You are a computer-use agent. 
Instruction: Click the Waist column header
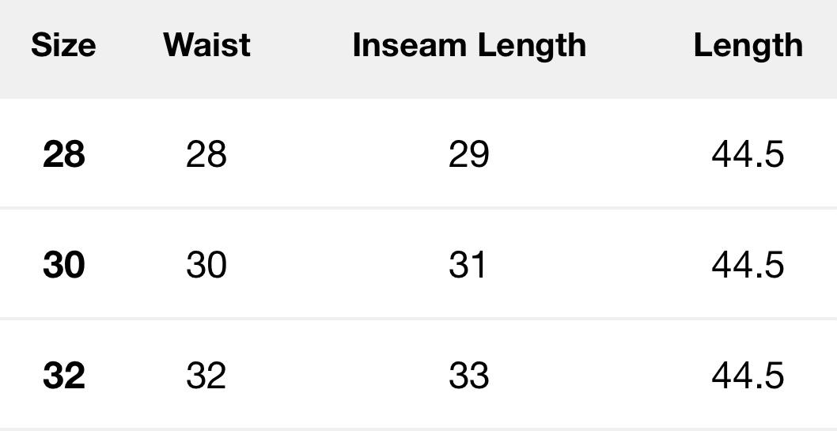pyautogui.click(x=206, y=46)
